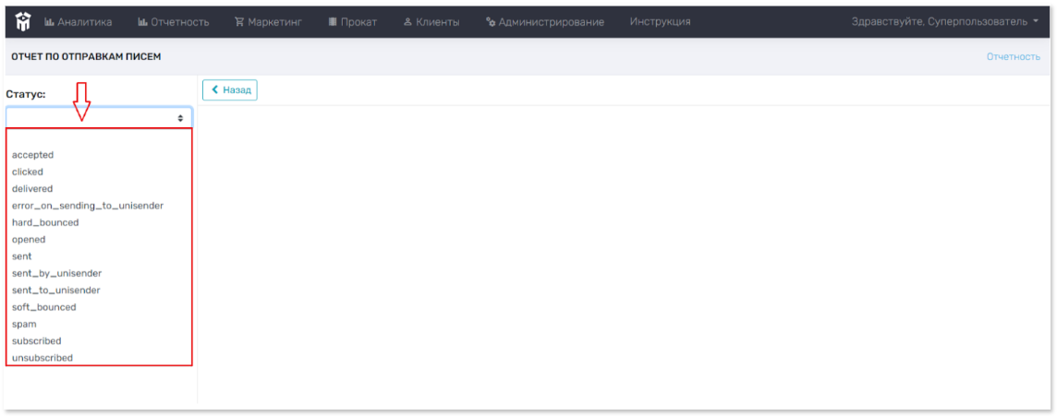Open the Маркетинг menu
1057x416 pixels.
click(x=269, y=21)
